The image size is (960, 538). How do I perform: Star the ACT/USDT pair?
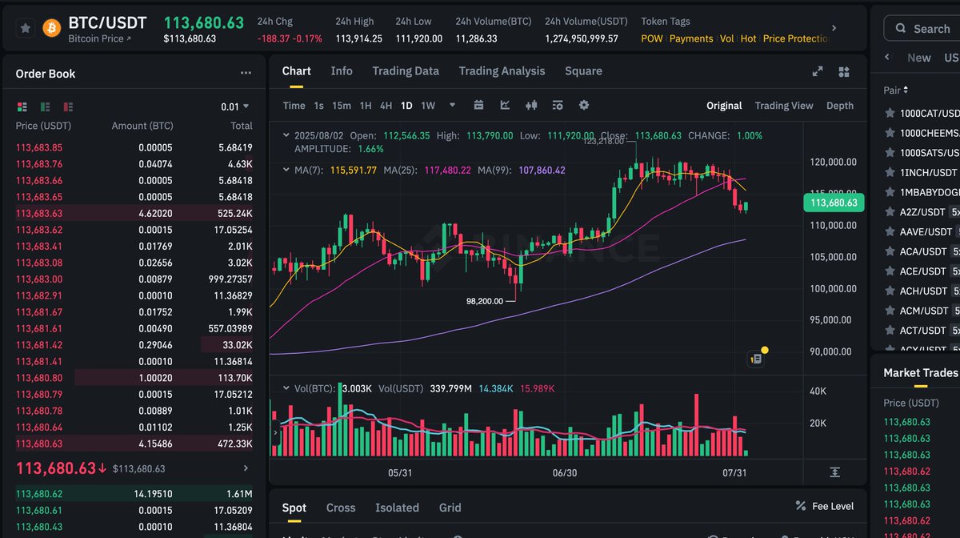pos(889,330)
